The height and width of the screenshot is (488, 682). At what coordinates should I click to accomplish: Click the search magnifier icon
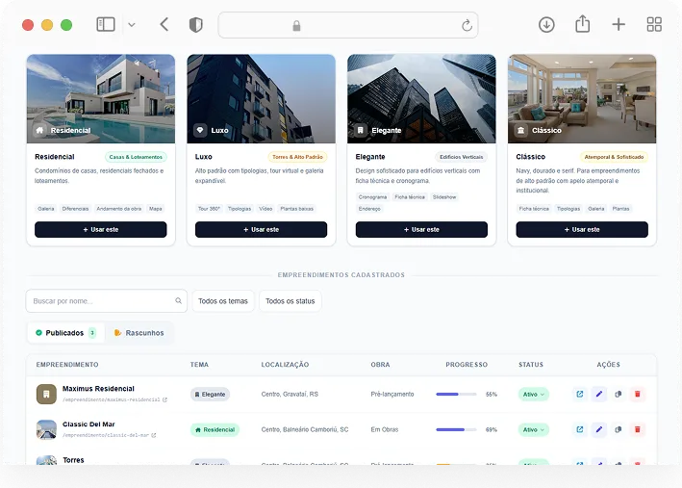(178, 301)
